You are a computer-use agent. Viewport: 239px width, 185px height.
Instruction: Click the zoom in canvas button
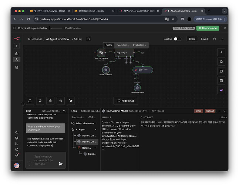coord(40,100)
